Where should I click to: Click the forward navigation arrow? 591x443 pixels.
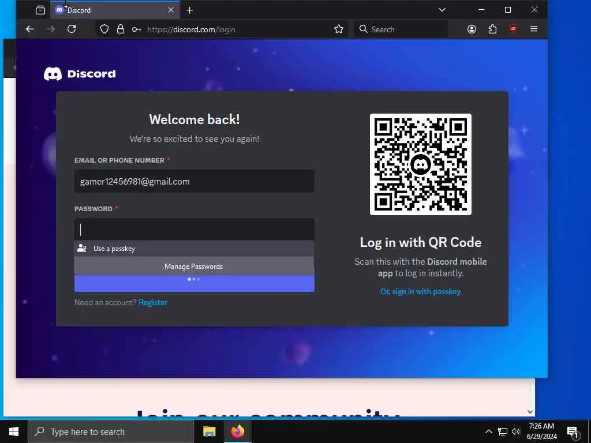pos(51,29)
